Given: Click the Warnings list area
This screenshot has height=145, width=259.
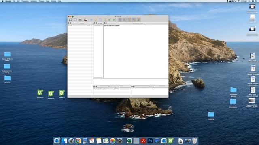Looking at the screenshot, I should pos(149,91).
